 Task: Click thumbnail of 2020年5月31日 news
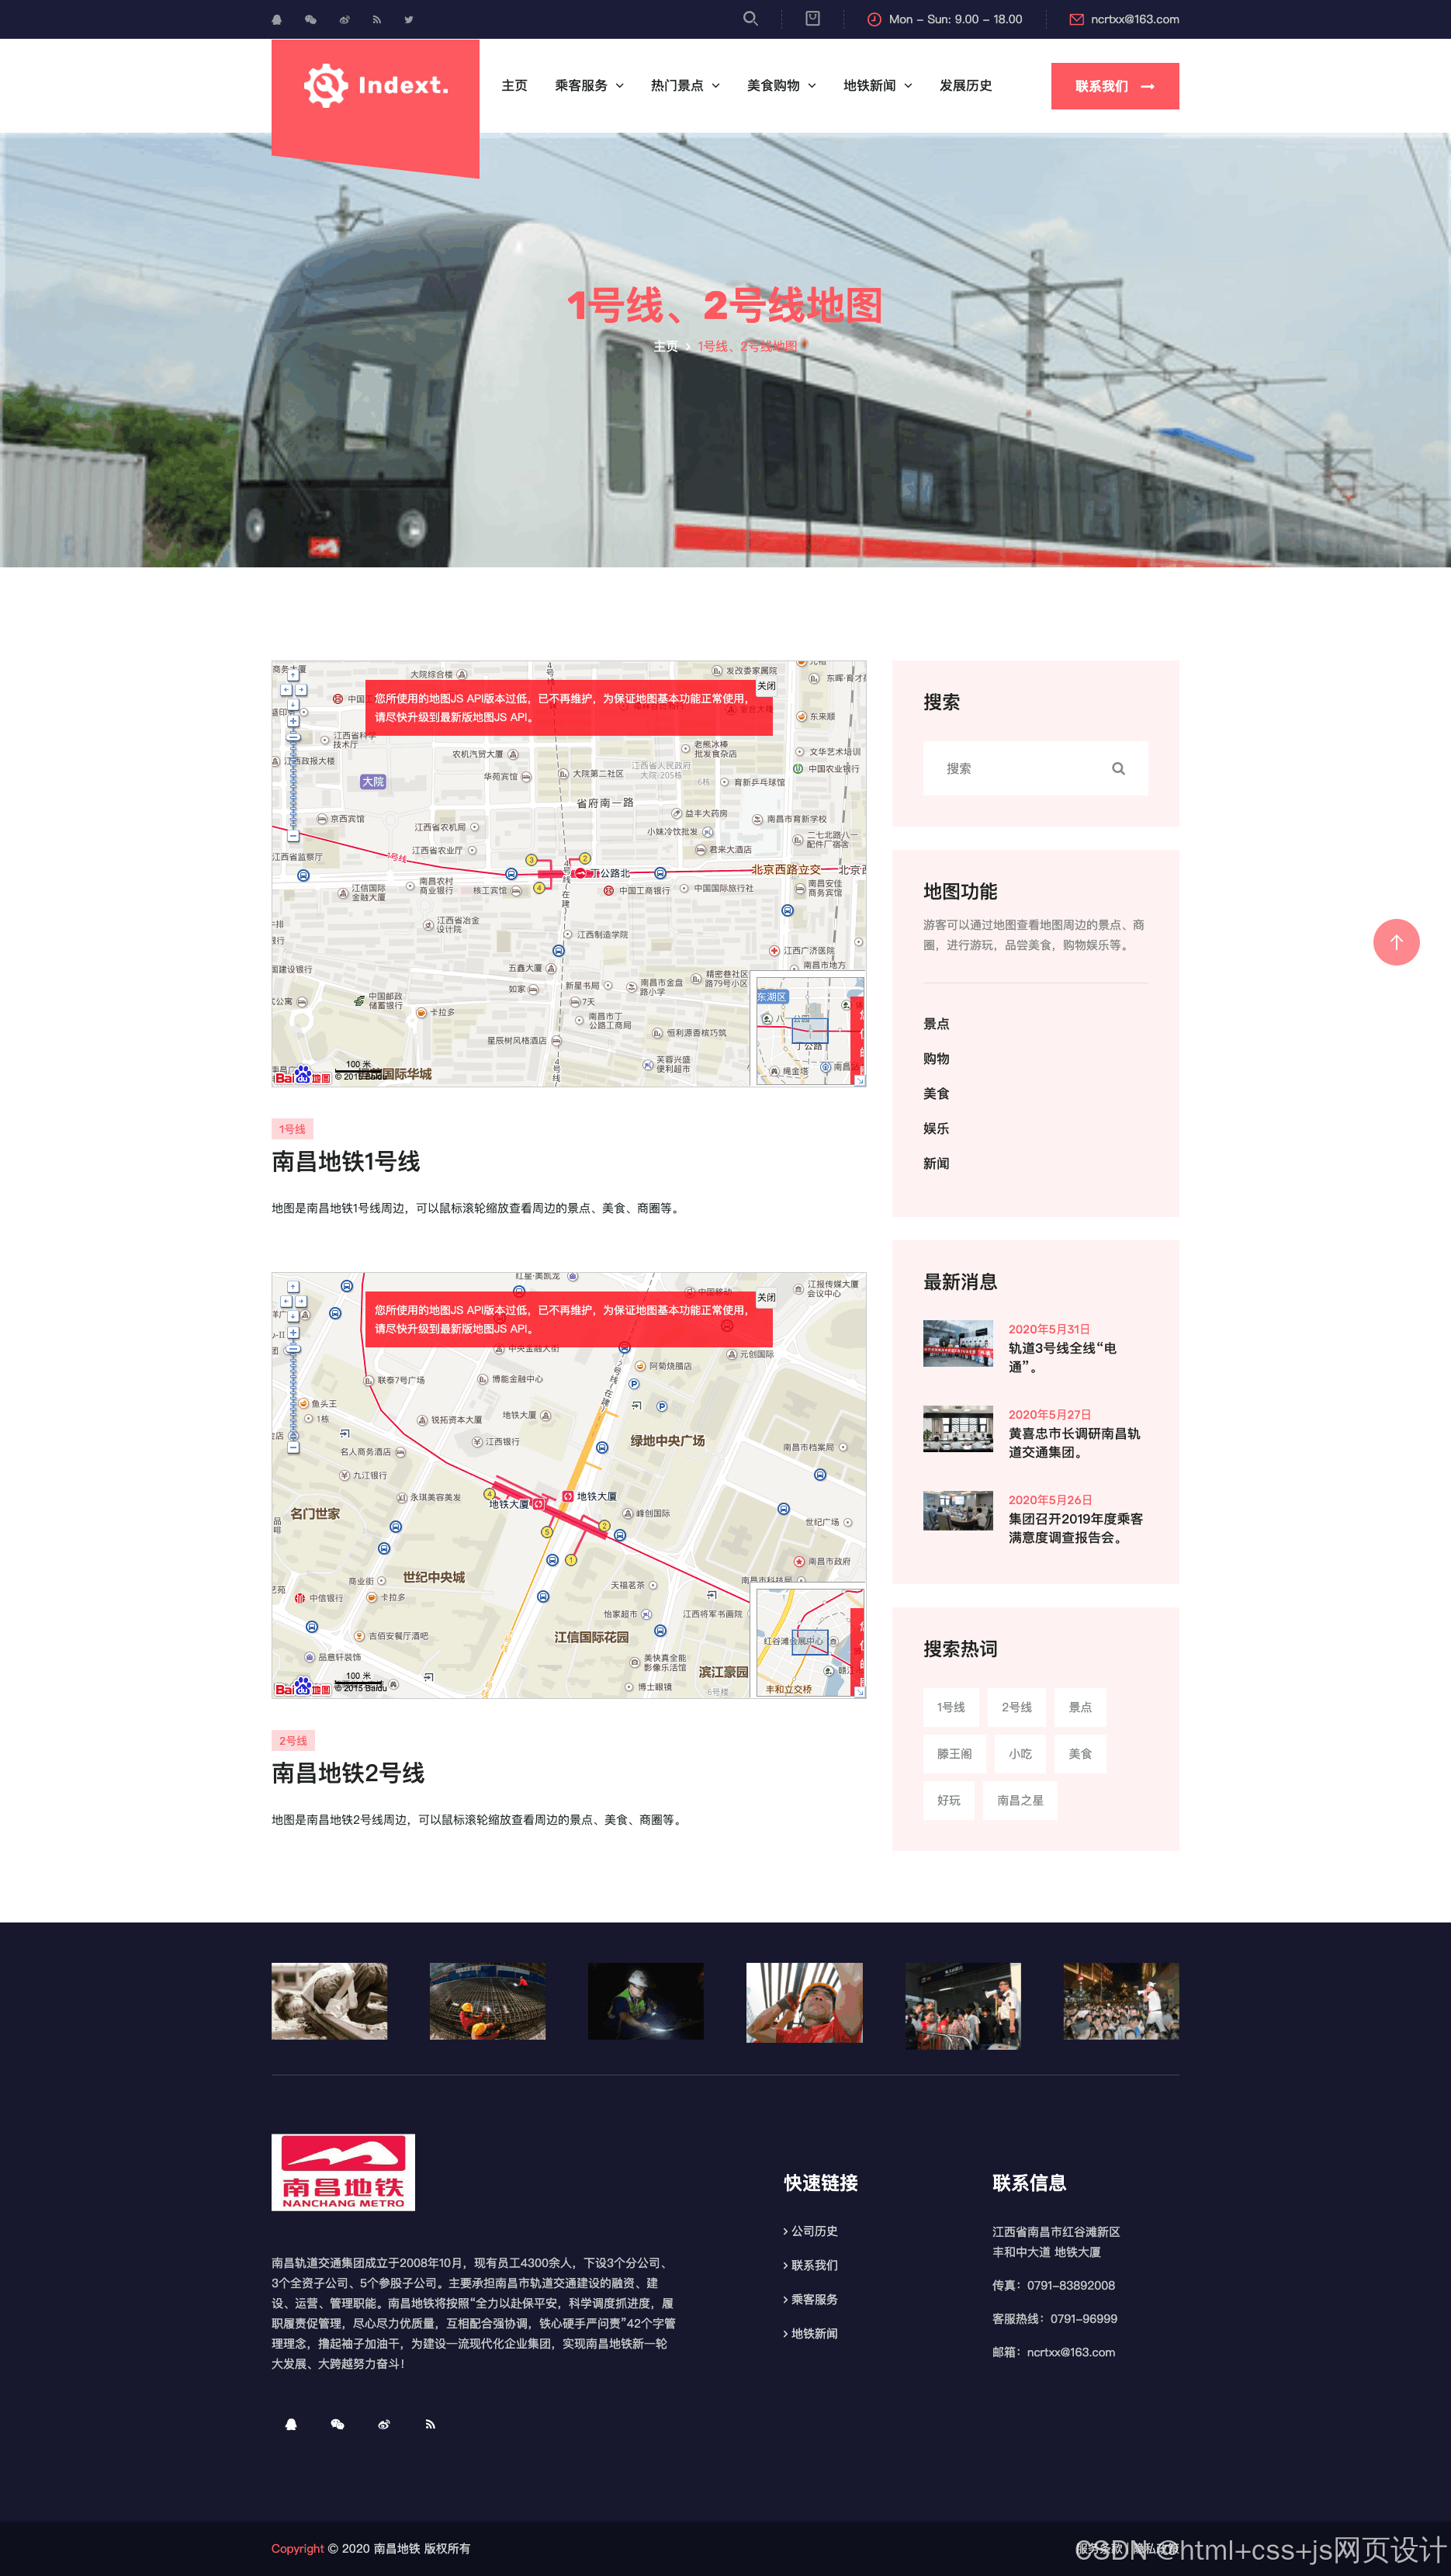[958, 1343]
